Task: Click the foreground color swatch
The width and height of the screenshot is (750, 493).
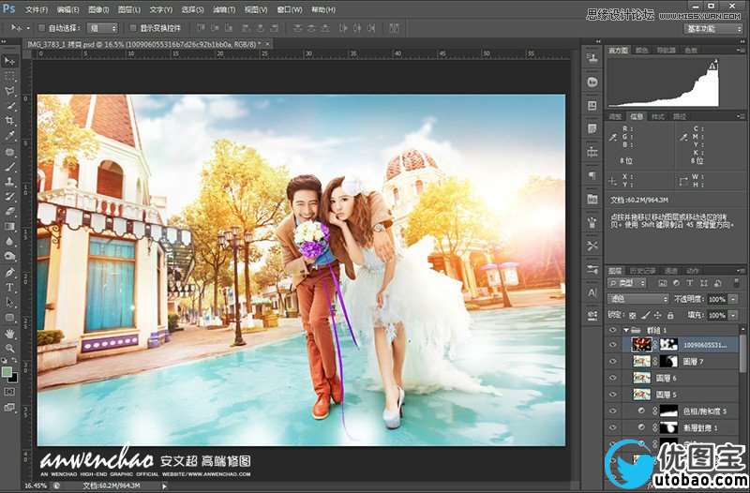Action: tap(7, 371)
